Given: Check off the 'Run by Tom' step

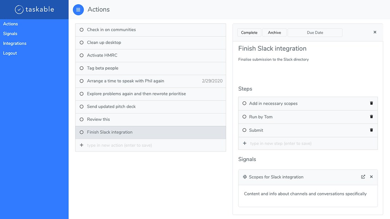Looking at the screenshot, I should (x=244, y=116).
